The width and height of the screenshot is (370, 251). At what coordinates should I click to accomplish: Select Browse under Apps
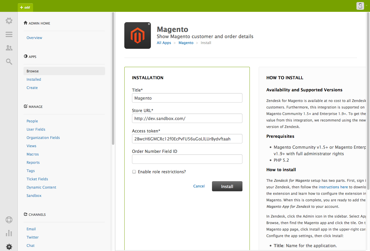(64, 71)
